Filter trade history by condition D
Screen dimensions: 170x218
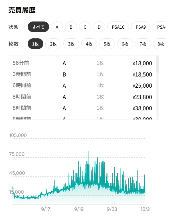click(x=99, y=27)
